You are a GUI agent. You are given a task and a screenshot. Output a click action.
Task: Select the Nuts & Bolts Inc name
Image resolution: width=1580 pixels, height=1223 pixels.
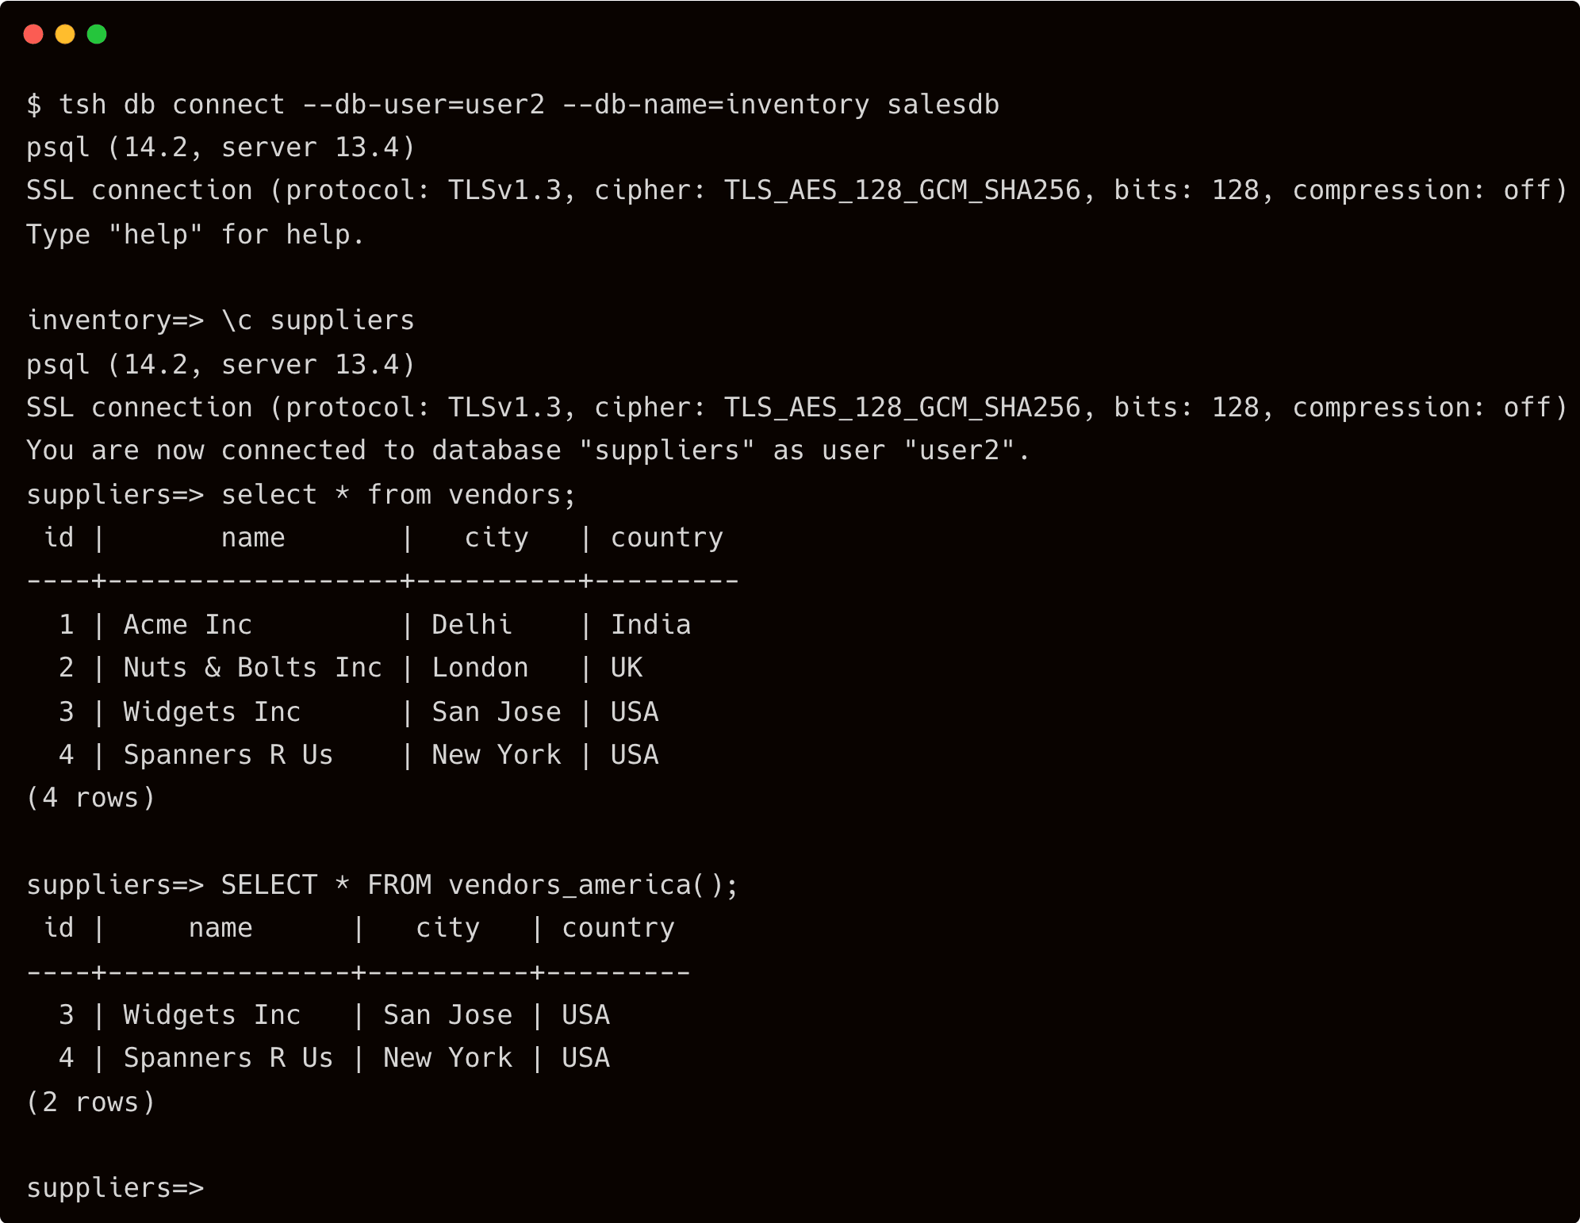tap(252, 668)
